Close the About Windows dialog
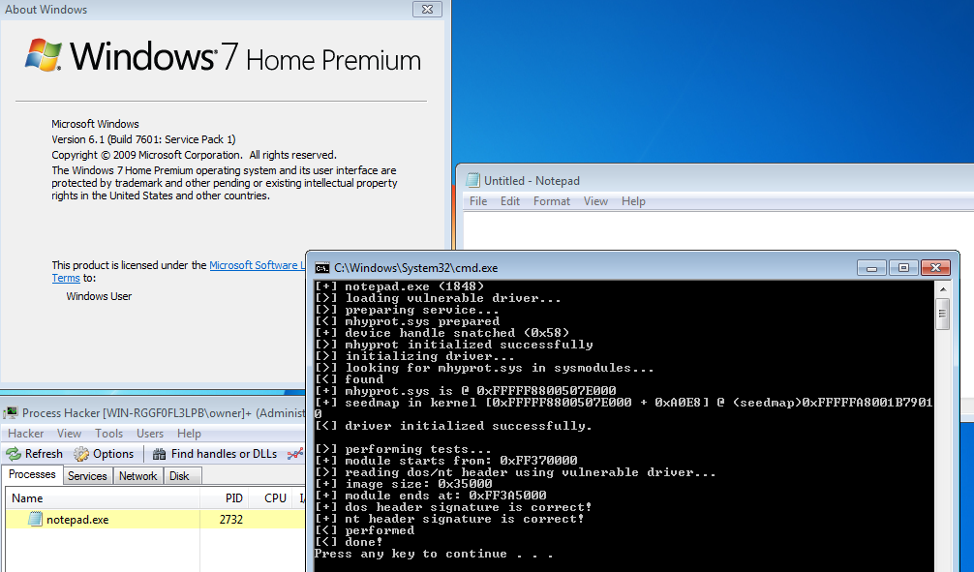Screen dimensions: 974x572 [427, 10]
